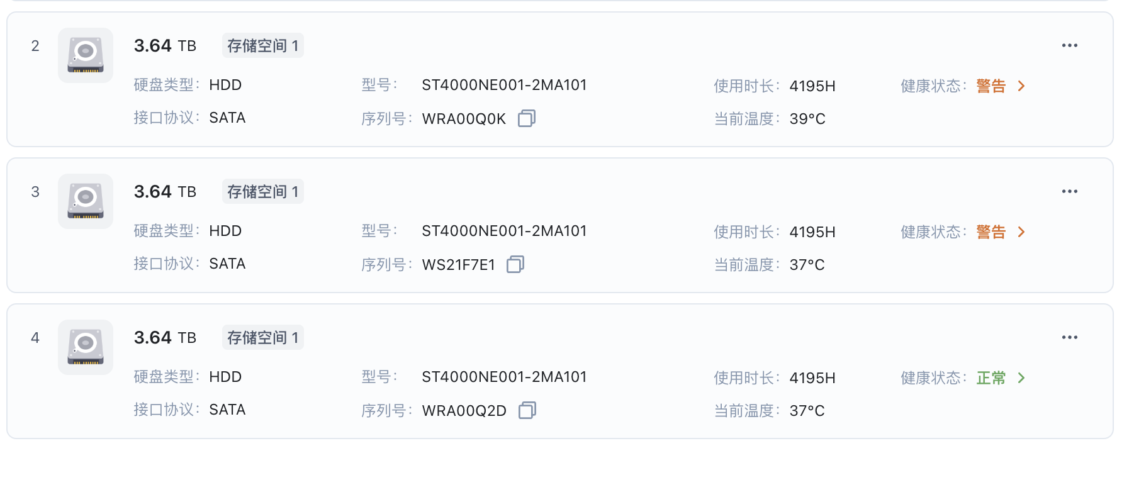This screenshot has width=1134, height=492.
Task: Click the disk 2 hard drive icon
Action: click(86, 55)
